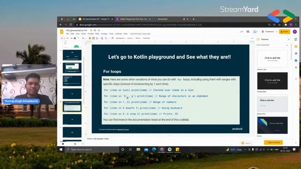The image size is (301, 169).
Task: Open the Google account avatar in Slides
Action: click(x=295, y=31)
